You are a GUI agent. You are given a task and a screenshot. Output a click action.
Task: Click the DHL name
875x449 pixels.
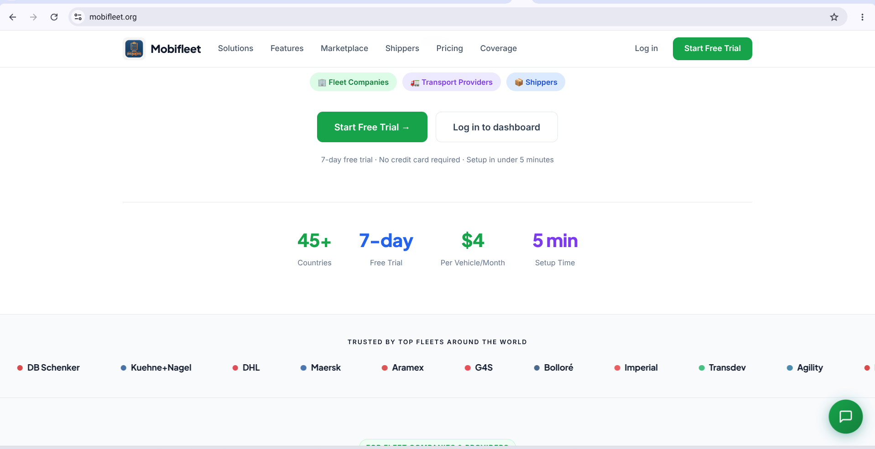(251, 367)
